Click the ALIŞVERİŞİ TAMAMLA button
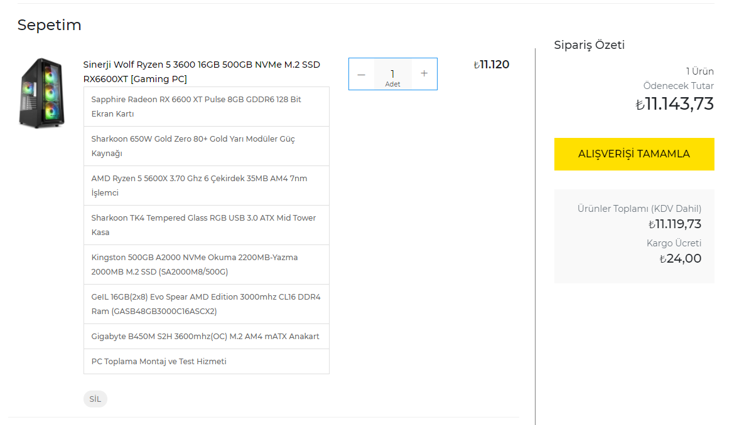The width and height of the screenshot is (749, 425). coord(634,154)
